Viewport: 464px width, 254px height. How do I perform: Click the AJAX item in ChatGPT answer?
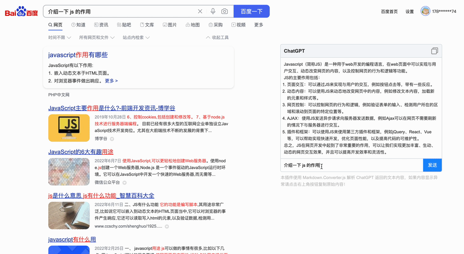pyautogui.click(x=359, y=122)
